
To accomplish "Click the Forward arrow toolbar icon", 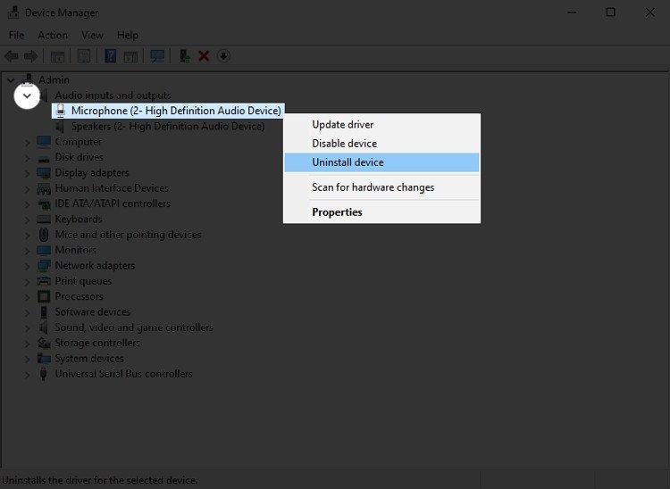I will tap(30, 56).
